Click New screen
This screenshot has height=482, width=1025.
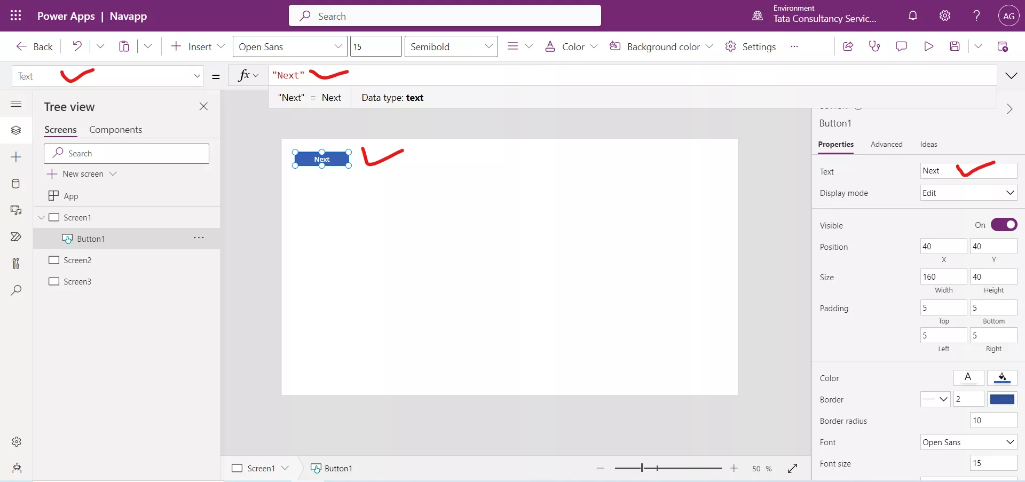pos(82,174)
